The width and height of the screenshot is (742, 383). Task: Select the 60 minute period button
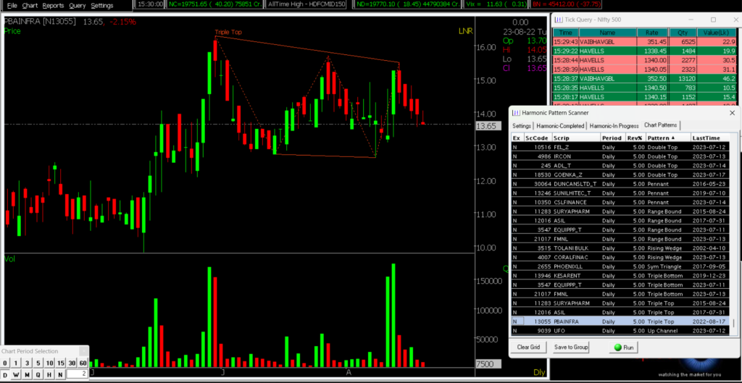pos(83,363)
